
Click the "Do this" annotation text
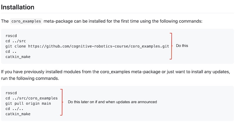coord(182,46)
